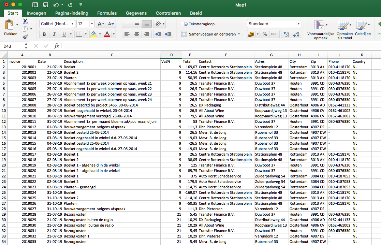This screenshot has width=381, height=245.
Task: Increase indent
Action: coord(168,34)
